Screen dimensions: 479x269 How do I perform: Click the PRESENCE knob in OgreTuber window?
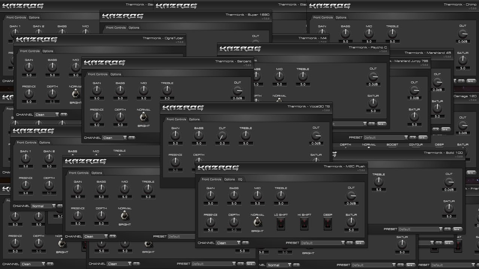click(29, 94)
